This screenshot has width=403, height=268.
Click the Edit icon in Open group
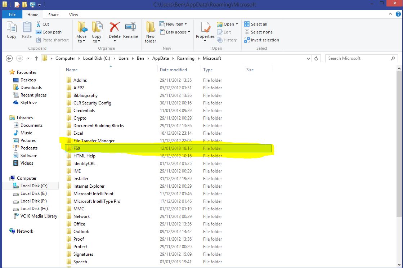(x=220, y=32)
